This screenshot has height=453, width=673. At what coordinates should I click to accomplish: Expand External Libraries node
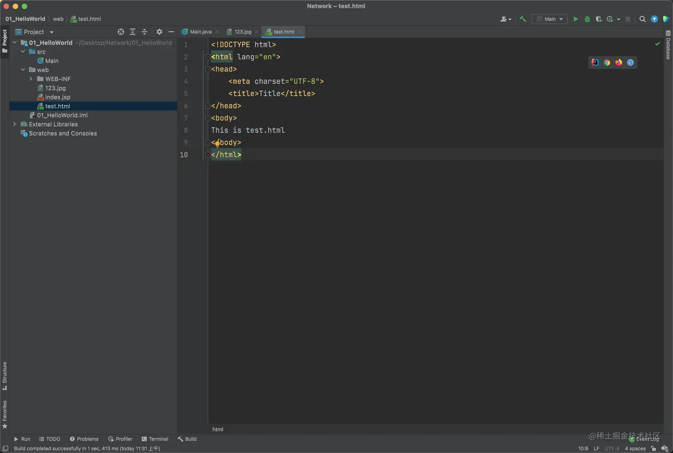[15, 124]
